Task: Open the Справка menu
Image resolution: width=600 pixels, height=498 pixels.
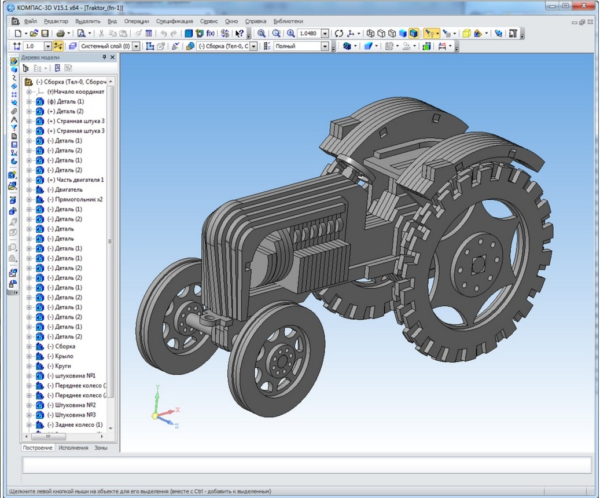Action: 256,21
